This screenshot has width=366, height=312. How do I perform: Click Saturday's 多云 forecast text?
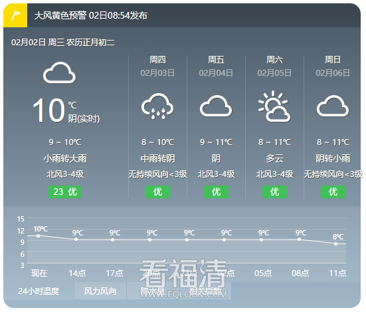point(275,158)
